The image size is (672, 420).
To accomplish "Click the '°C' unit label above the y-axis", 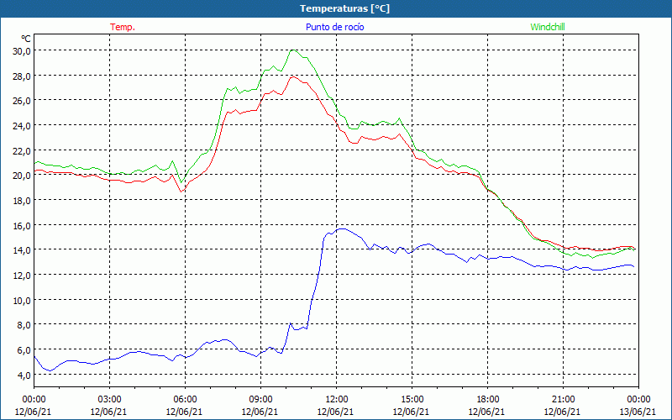I will coord(26,39).
